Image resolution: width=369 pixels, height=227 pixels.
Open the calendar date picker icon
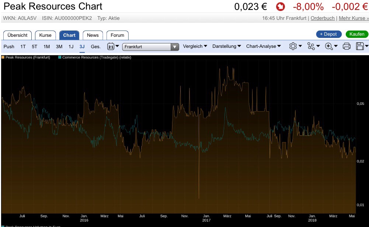111,46
